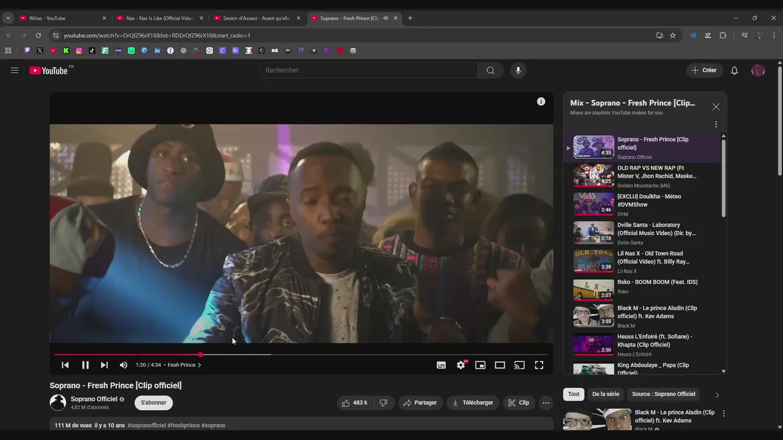The width and height of the screenshot is (783, 440).
Task: Click the #sopranoofficiel hashtag
Action: coord(147,425)
